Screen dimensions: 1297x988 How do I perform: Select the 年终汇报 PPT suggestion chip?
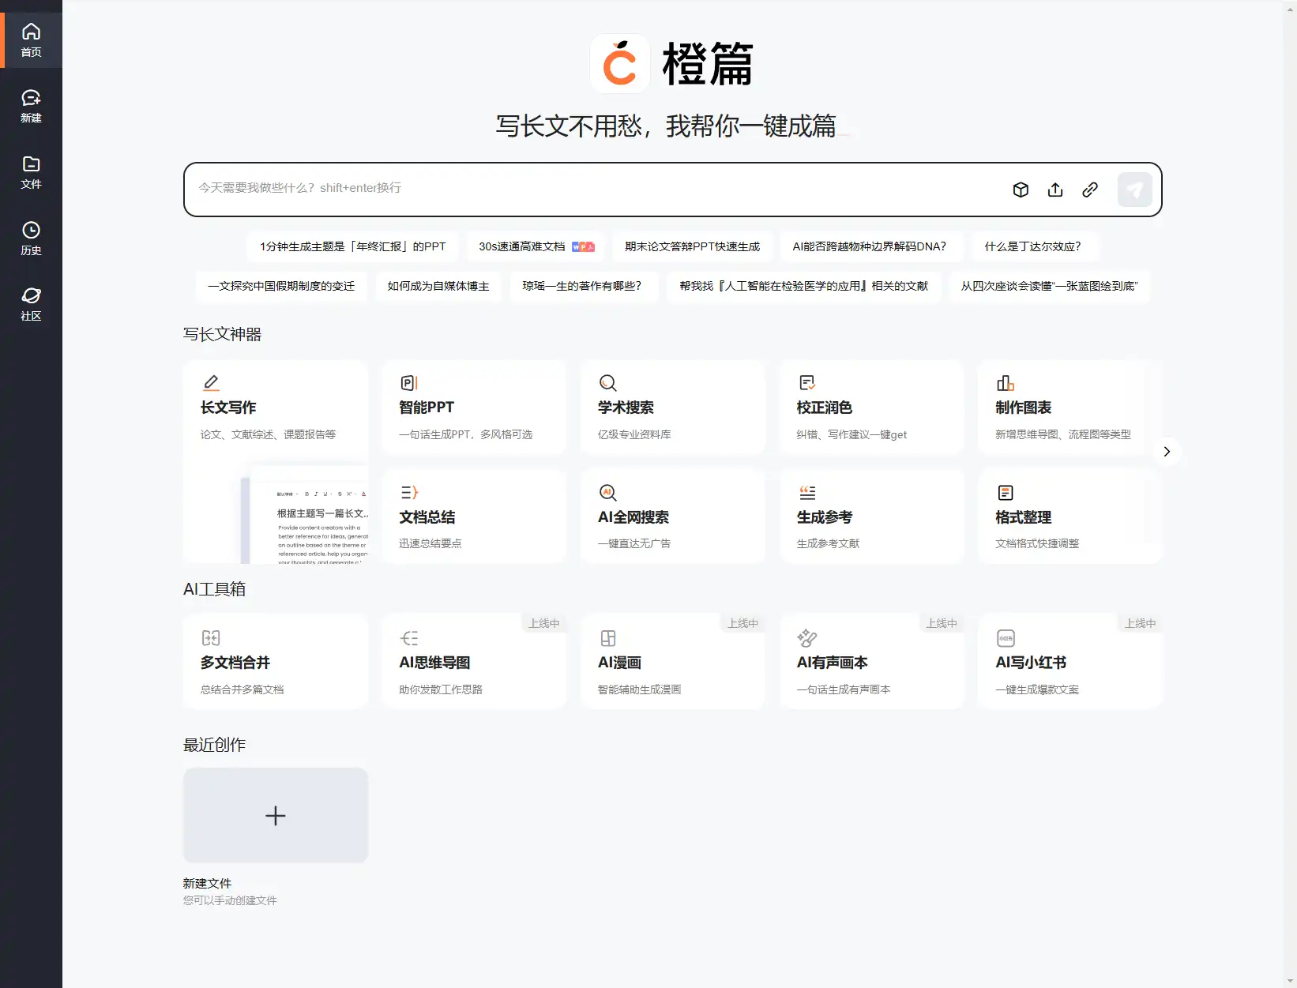(x=352, y=246)
